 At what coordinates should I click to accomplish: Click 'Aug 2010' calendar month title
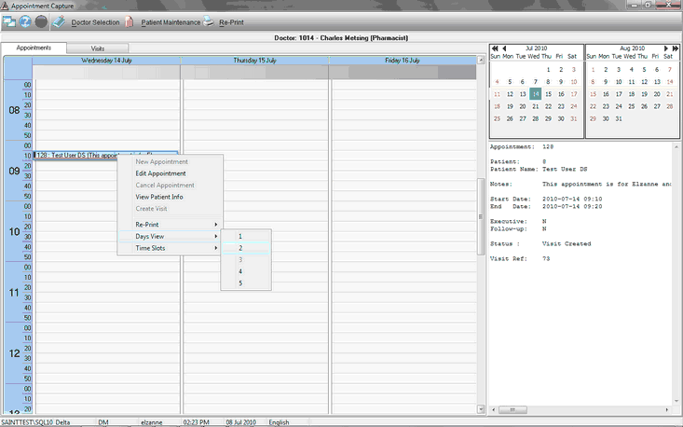click(x=632, y=48)
